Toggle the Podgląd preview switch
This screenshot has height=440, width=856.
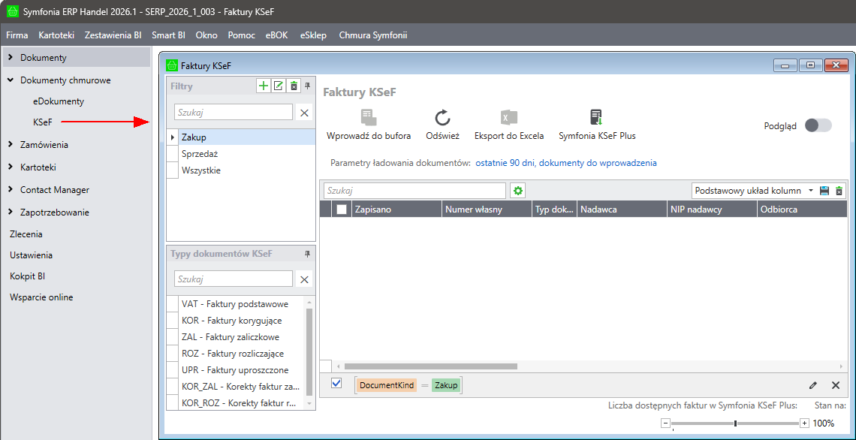(x=818, y=125)
